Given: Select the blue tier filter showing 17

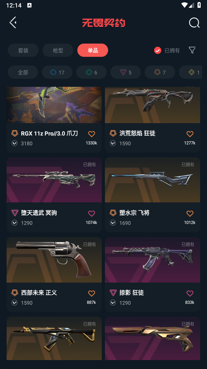Looking at the screenshot, I should (x=57, y=72).
